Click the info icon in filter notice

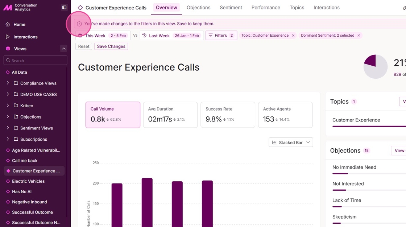click(79, 24)
